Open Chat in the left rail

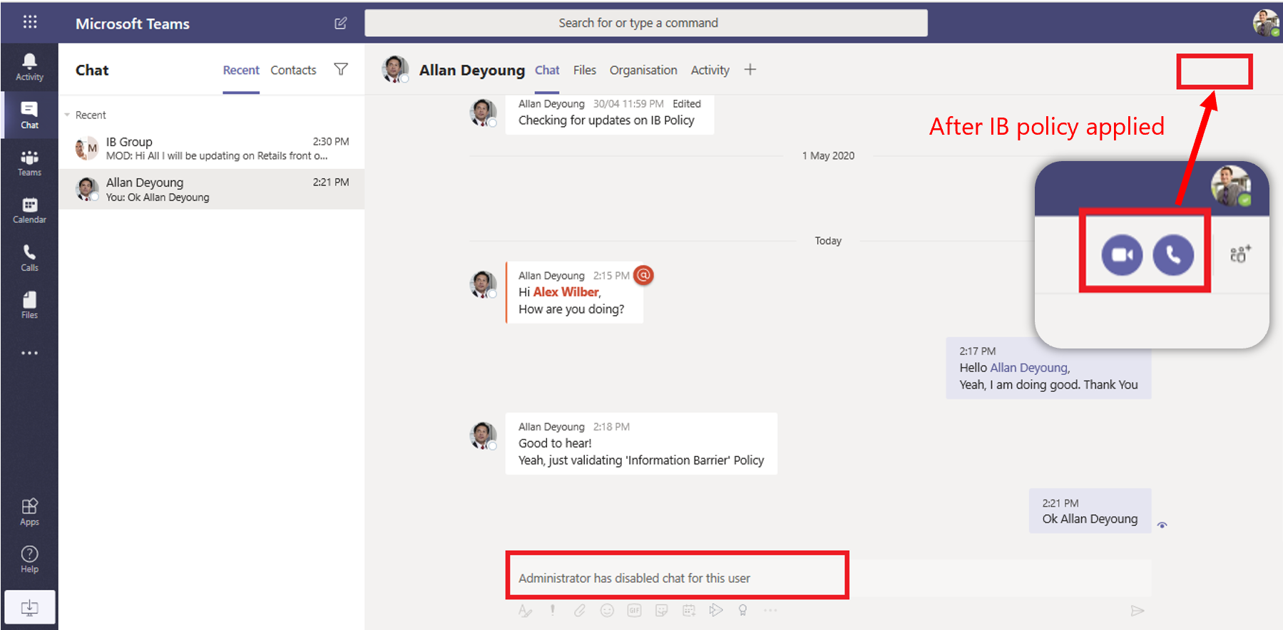coord(29,115)
